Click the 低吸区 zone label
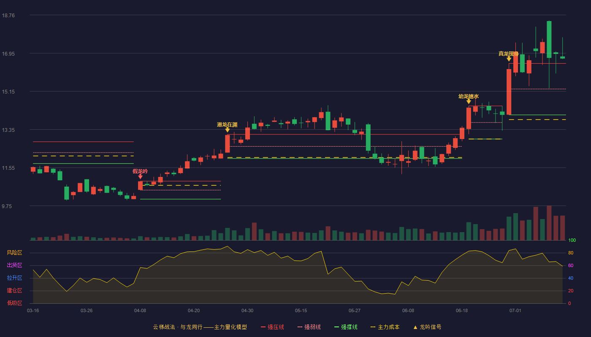 coord(15,303)
